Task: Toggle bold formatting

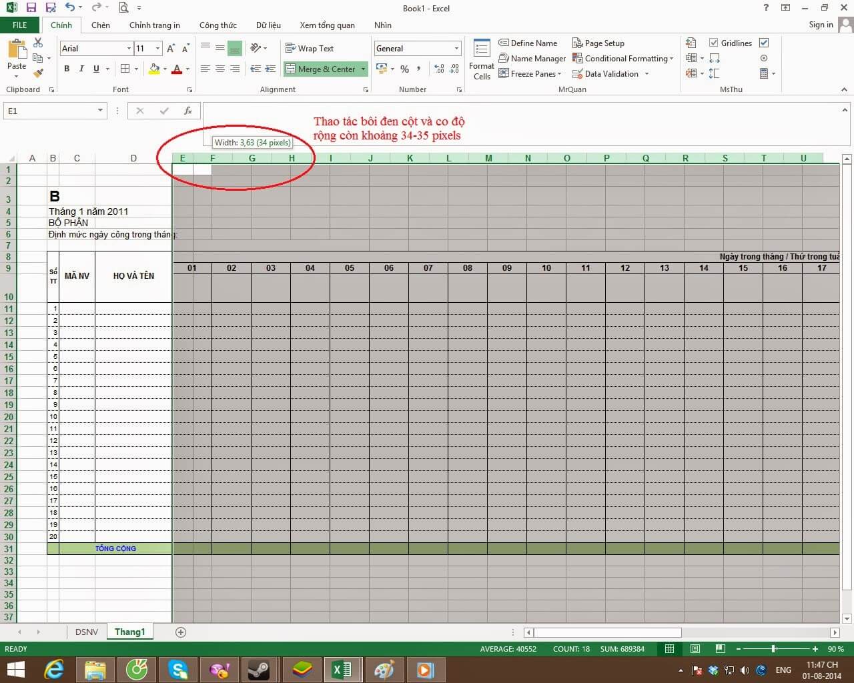Action: [x=66, y=69]
